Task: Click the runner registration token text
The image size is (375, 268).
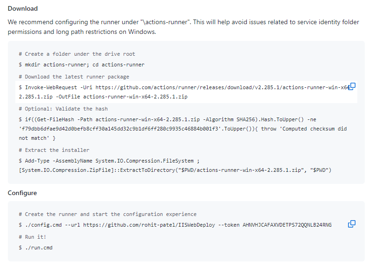Action: coord(287,225)
